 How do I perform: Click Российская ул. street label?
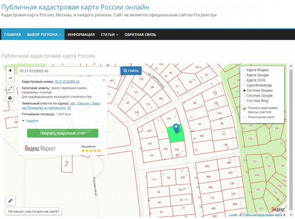coord(95,187)
